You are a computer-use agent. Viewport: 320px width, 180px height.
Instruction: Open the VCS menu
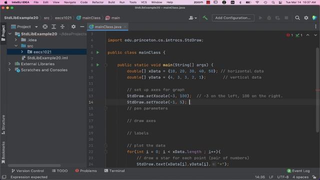[x=144, y=2]
